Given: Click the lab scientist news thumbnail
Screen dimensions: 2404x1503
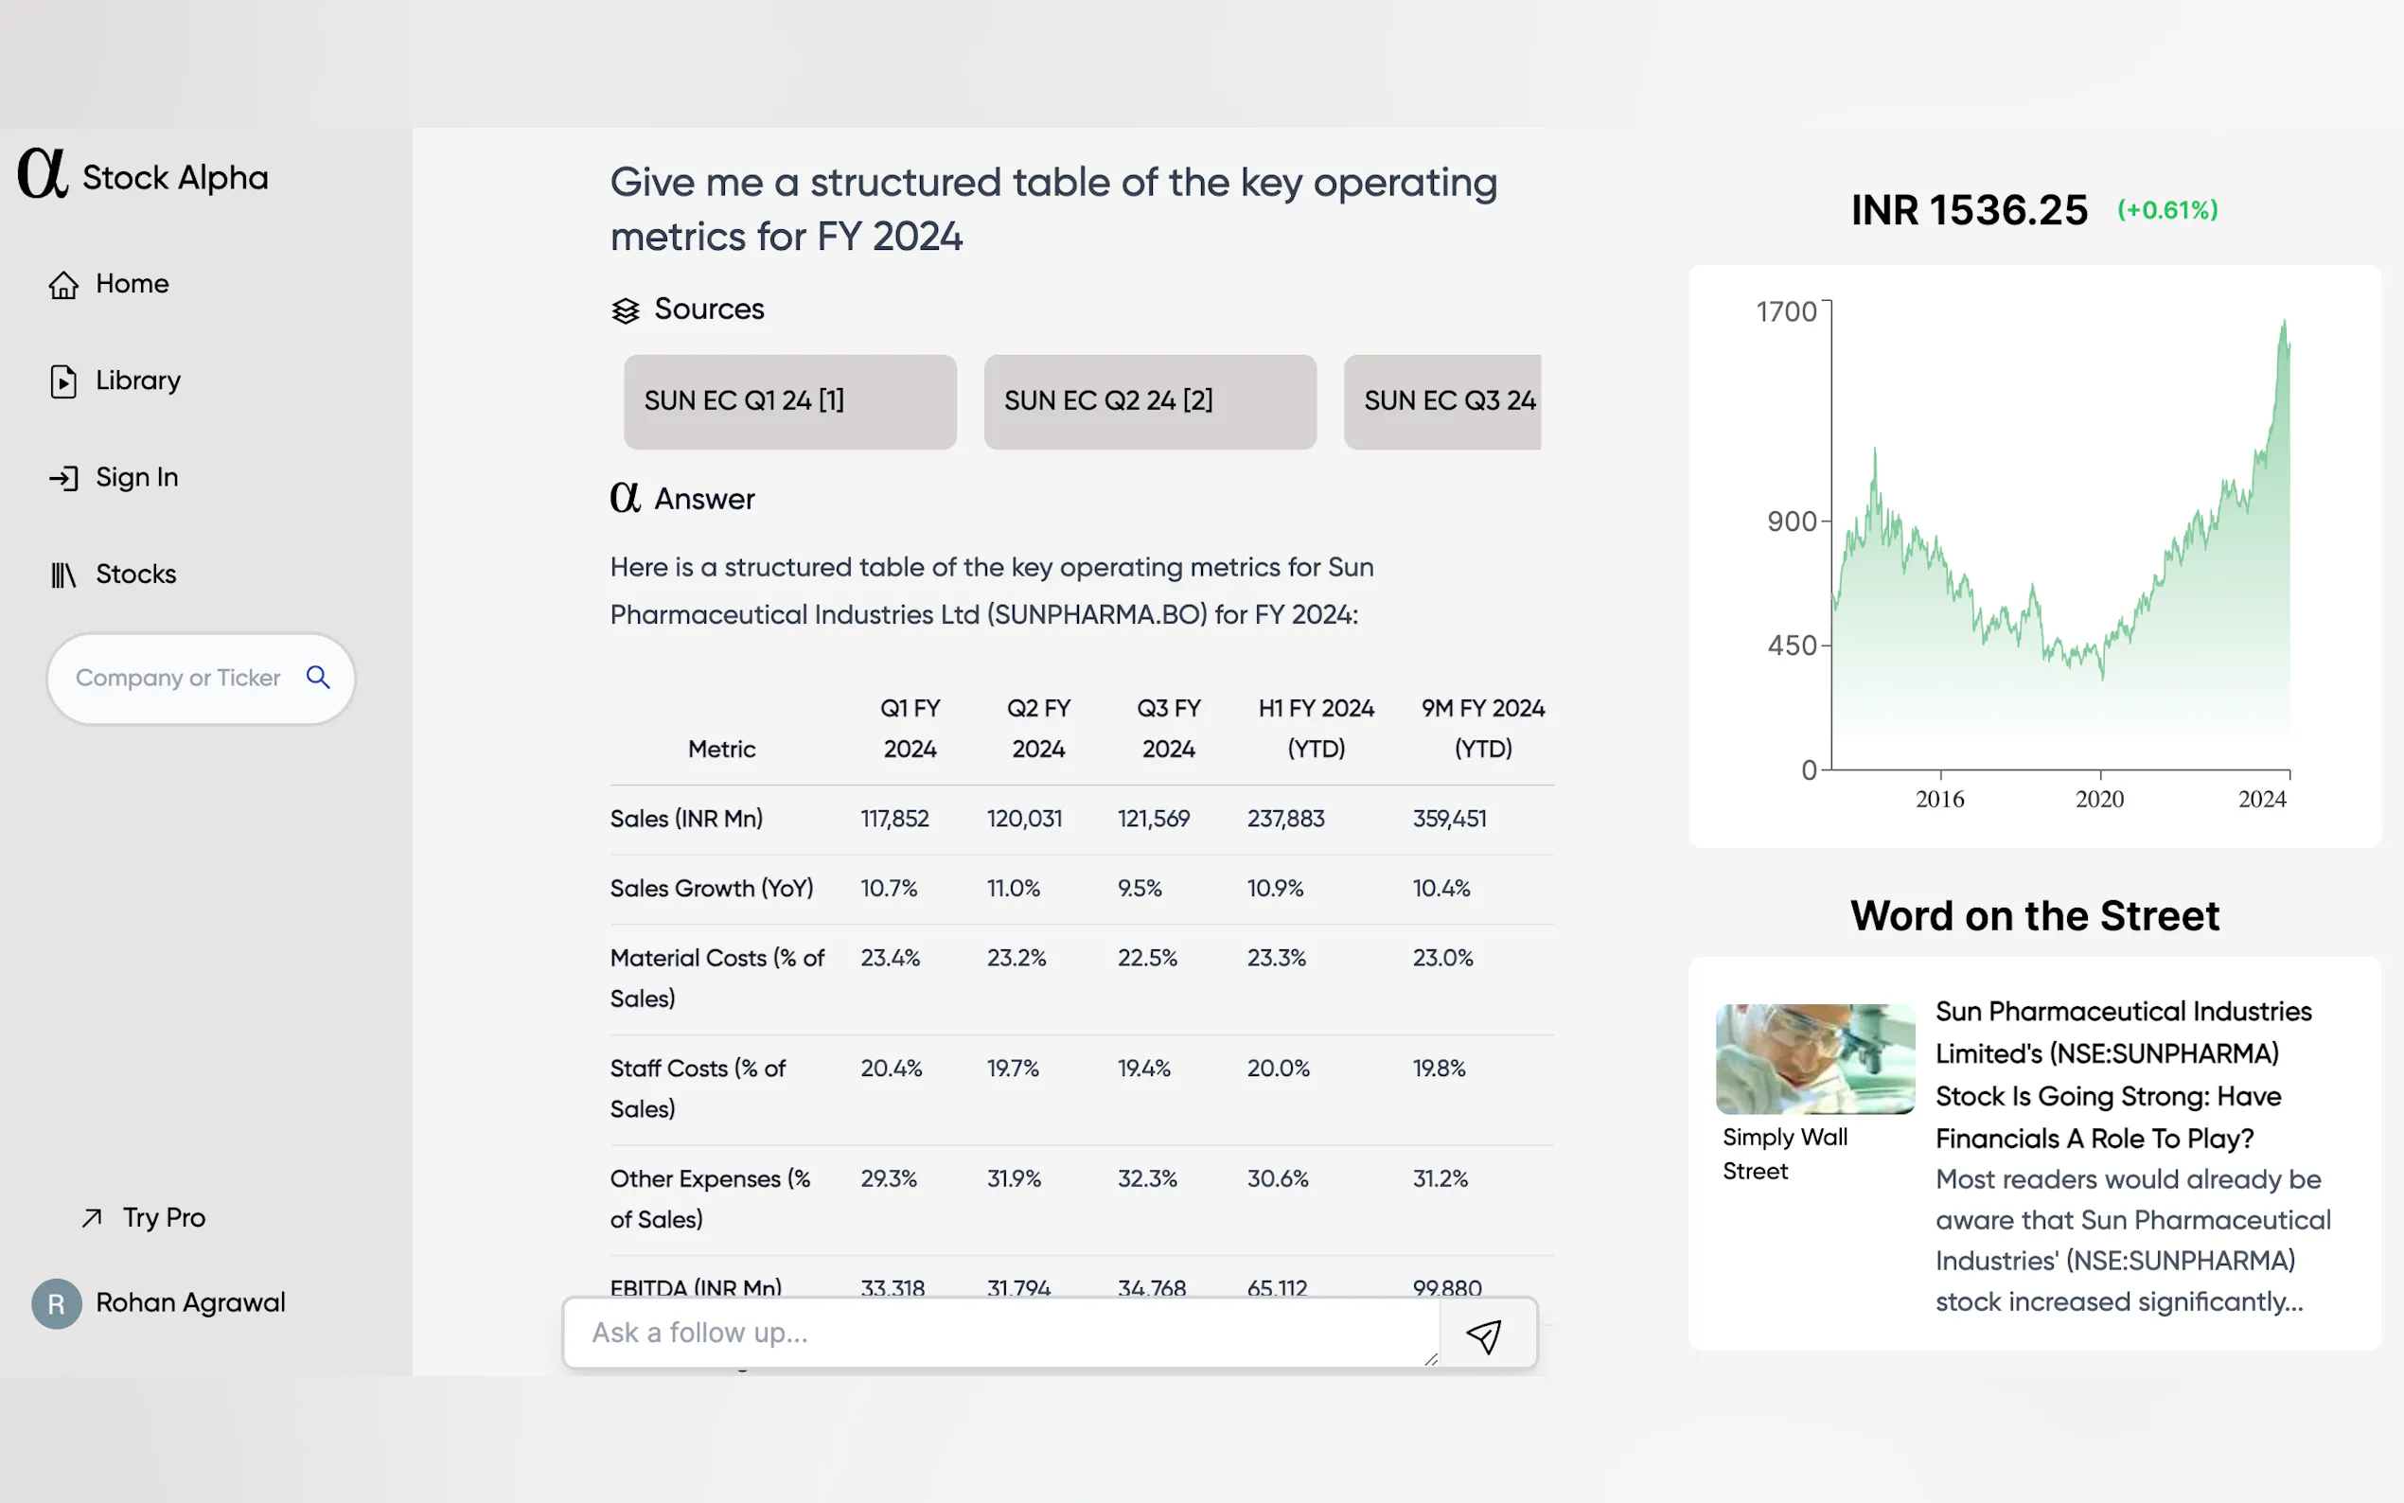Looking at the screenshot, I should coord(1814,1059).
